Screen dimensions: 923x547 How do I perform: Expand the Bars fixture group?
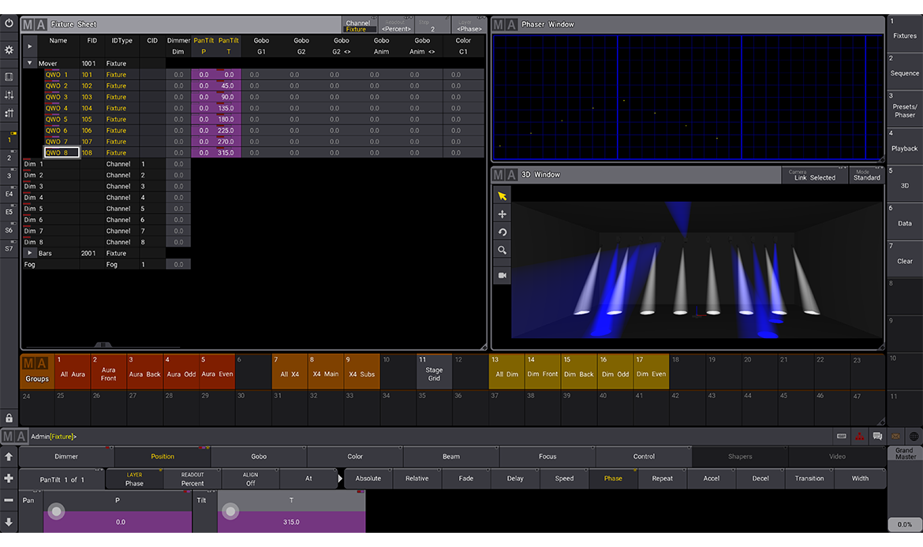pyautogui.click(x=29, y=253)
